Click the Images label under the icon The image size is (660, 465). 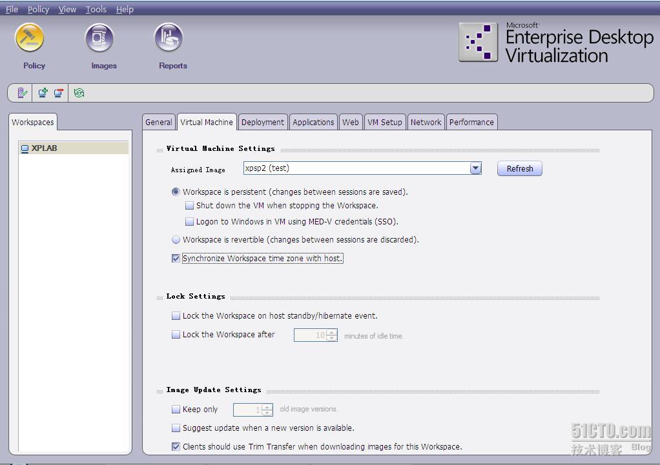point(104,66)
